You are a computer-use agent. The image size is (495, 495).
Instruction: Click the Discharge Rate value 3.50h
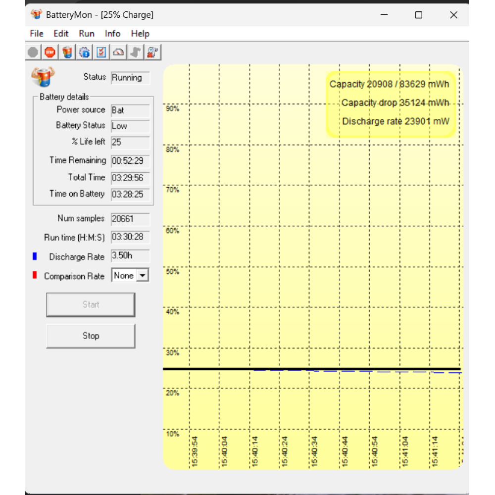(x=130, y=256)
